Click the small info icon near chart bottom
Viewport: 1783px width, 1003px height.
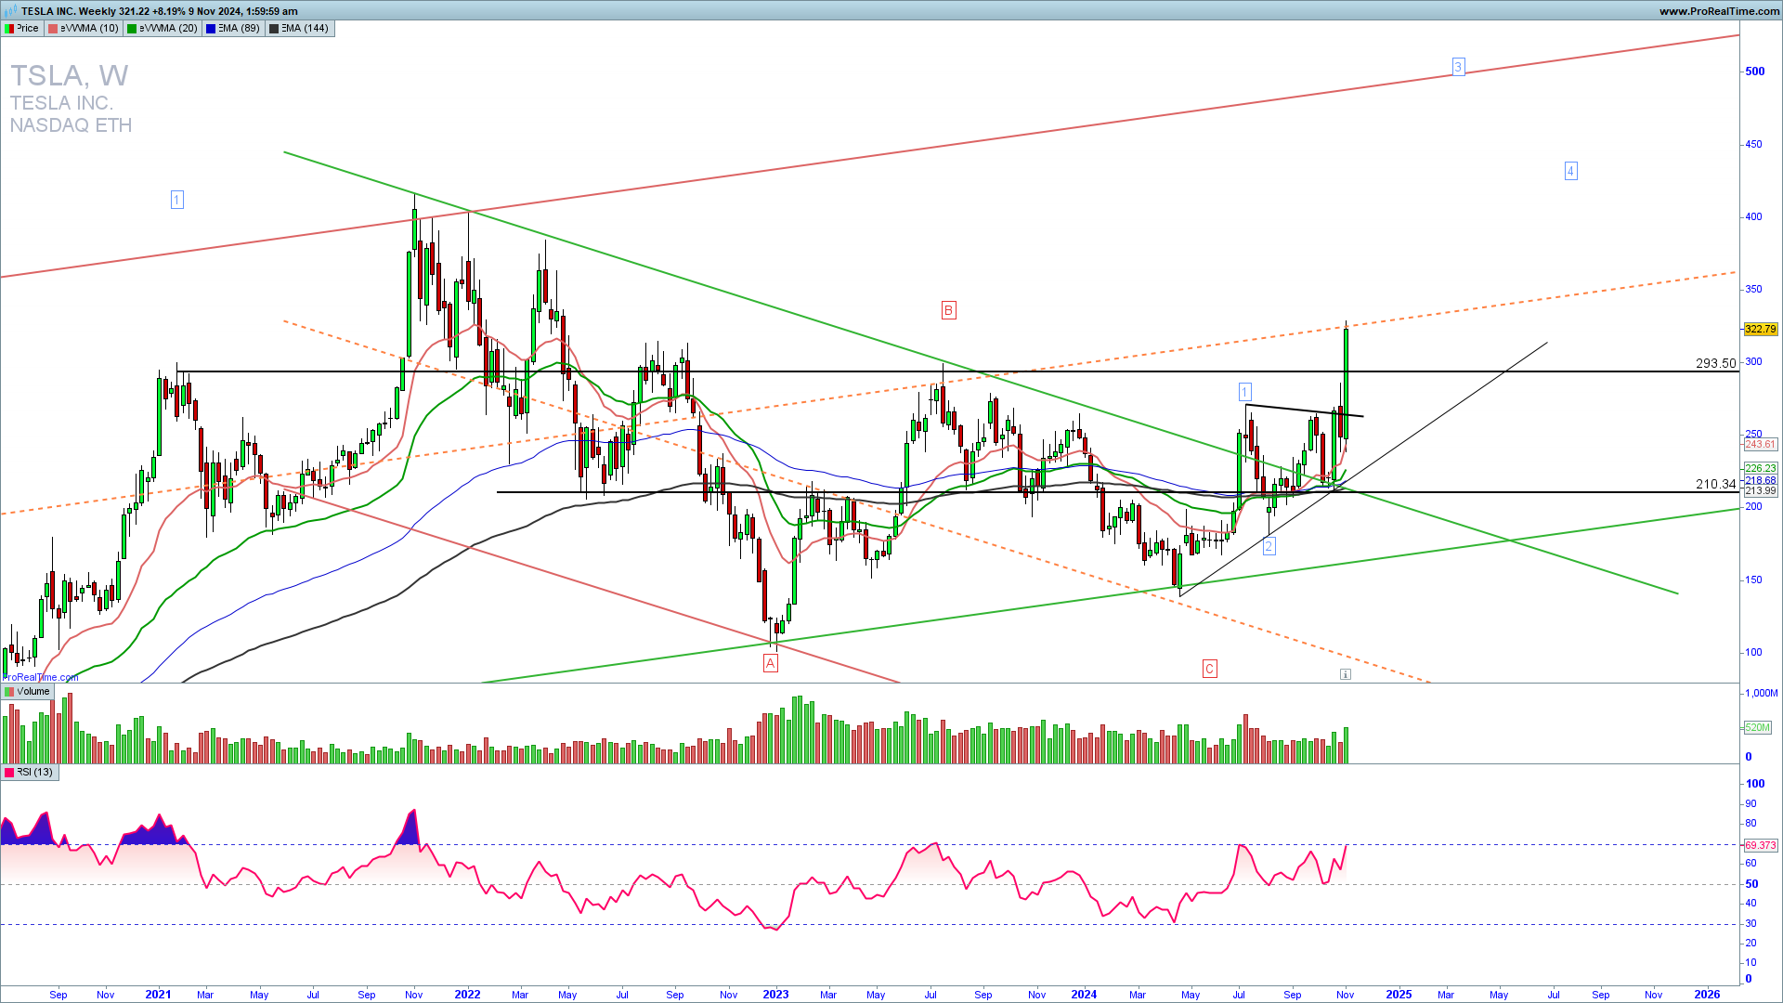1345,674
